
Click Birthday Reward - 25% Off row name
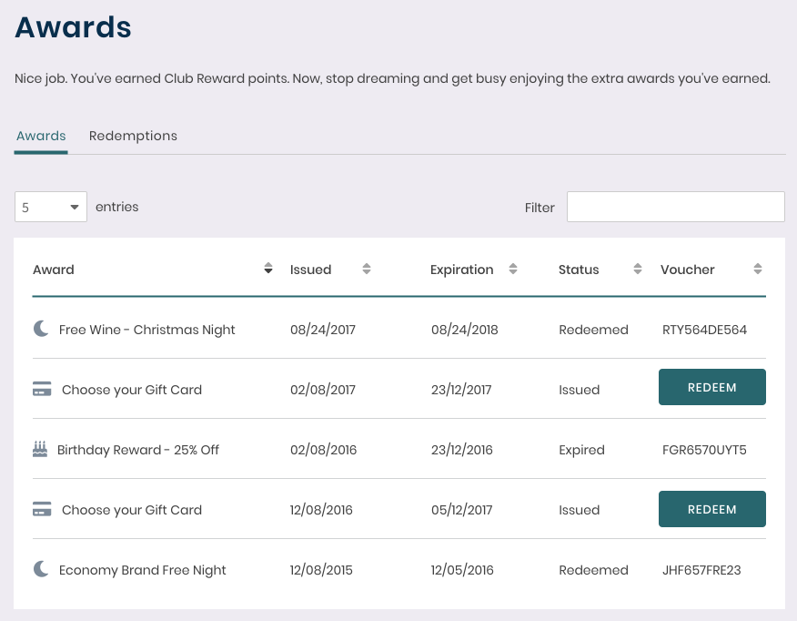point(137,450)
